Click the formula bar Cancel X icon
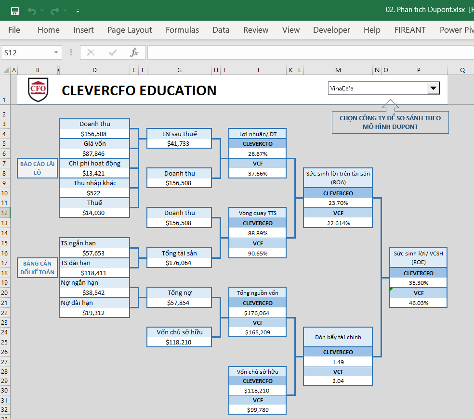 coord(91,52)
